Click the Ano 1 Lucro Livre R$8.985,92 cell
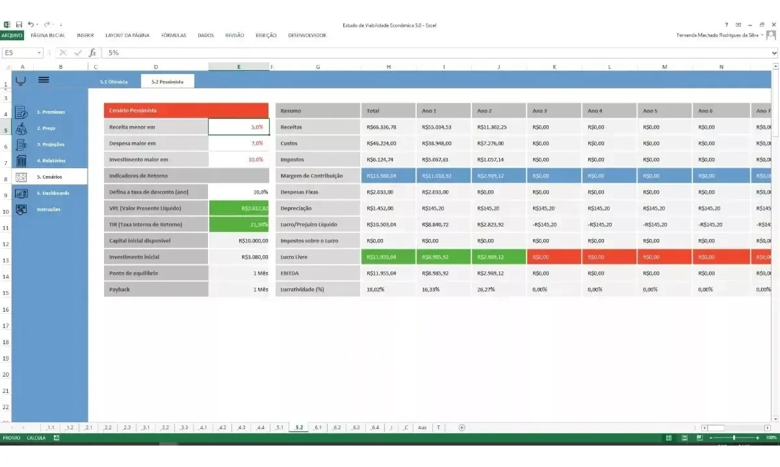The width and height of the screenshot is (780, 467). coord(443,257)
